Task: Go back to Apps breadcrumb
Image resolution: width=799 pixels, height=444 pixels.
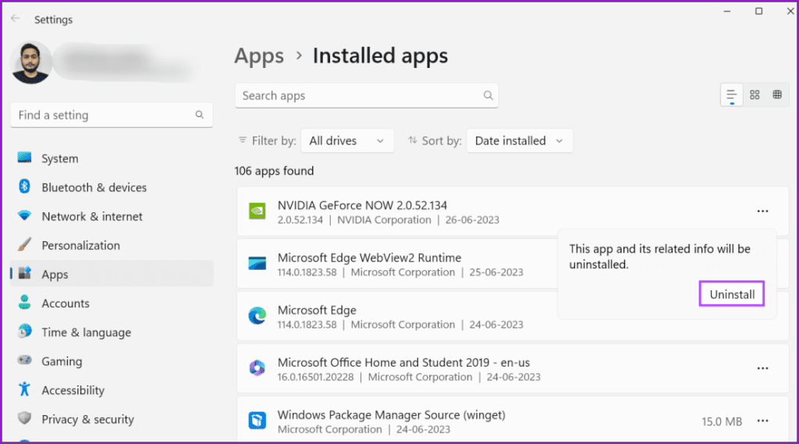Action: (259, 55)
